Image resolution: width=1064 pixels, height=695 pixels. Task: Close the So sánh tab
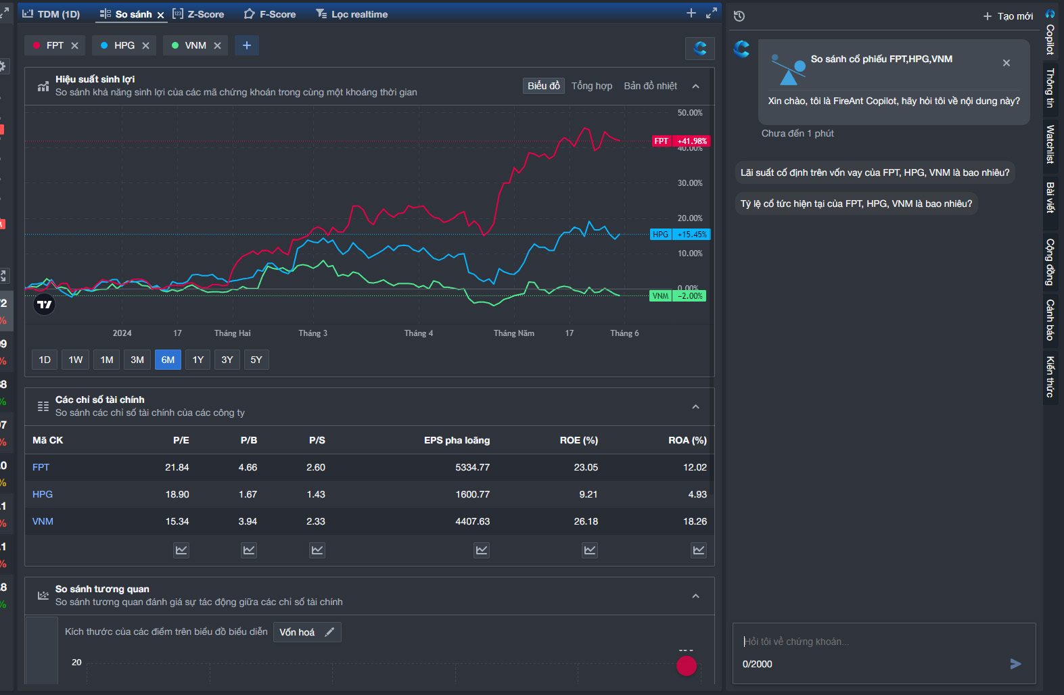(160, 15)
